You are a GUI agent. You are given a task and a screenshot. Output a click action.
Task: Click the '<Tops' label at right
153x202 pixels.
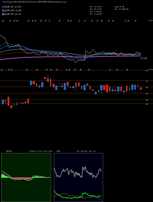(x=150, y=21)
